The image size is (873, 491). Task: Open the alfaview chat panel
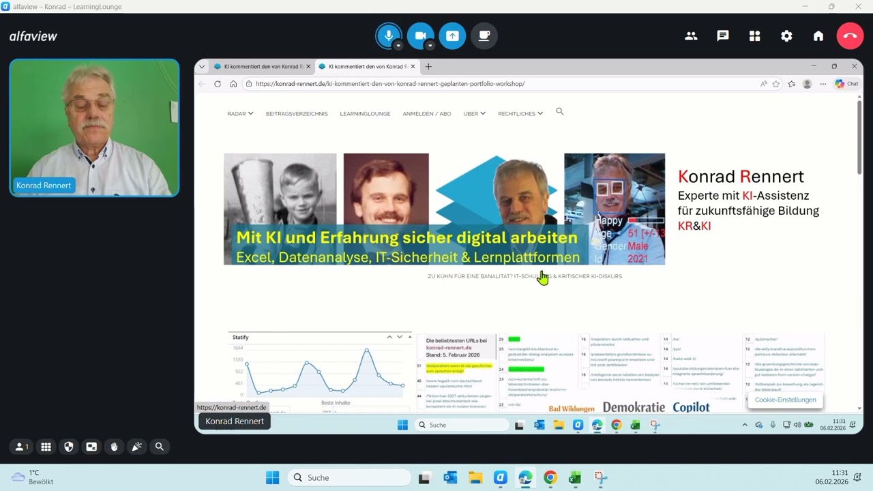[723, 36]
